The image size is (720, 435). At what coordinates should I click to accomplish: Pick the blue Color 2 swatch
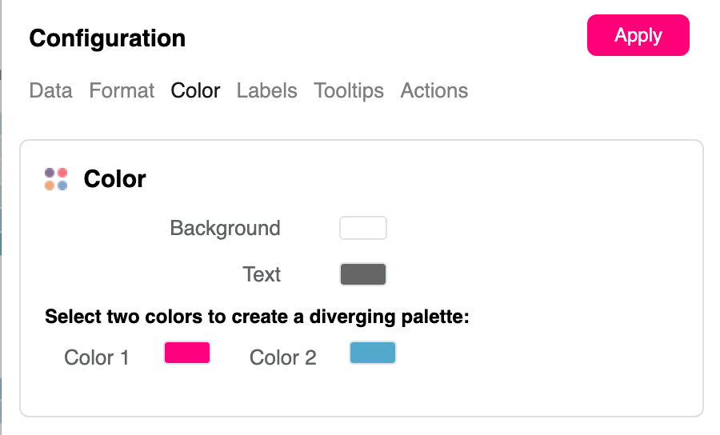373,353
